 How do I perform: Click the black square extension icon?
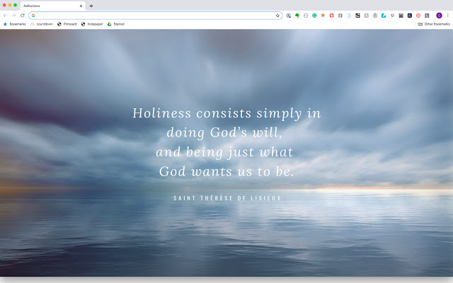click(357, 16)
